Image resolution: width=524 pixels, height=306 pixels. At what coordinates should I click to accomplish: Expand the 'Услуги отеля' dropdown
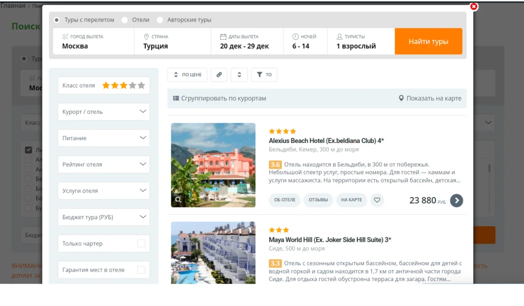(103, 191)
